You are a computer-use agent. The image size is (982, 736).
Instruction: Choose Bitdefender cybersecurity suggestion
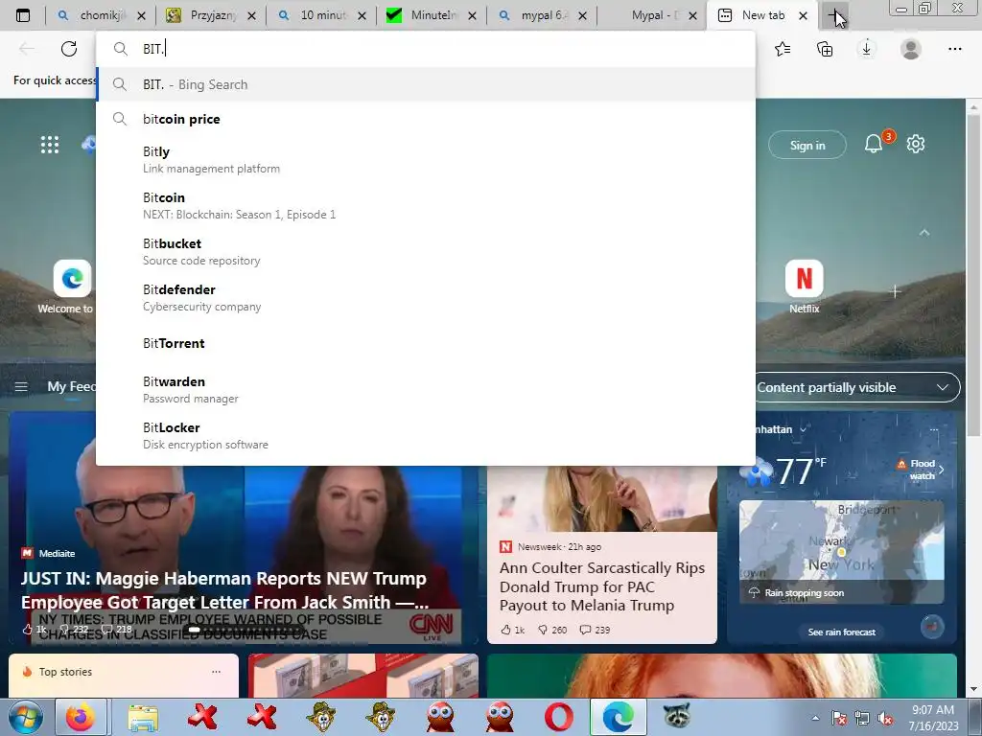426,298
